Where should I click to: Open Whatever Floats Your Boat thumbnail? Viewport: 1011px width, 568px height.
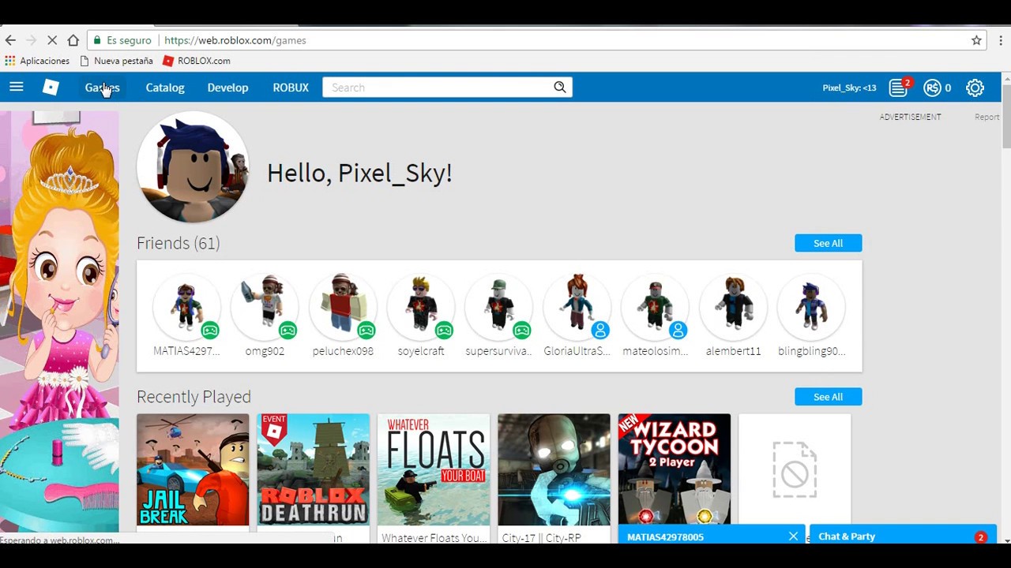tap(434, 469)
